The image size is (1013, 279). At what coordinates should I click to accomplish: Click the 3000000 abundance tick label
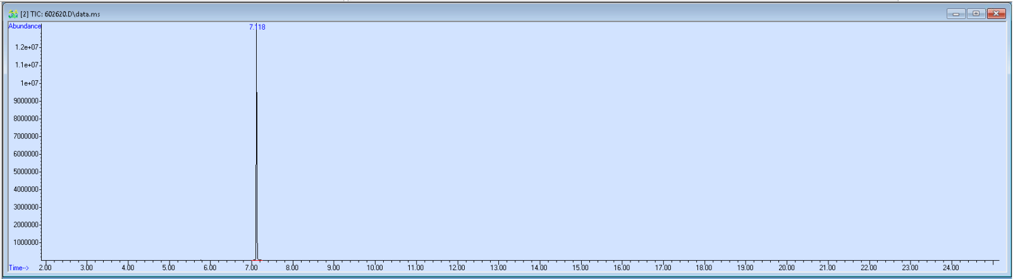click(x=27, y=207)
